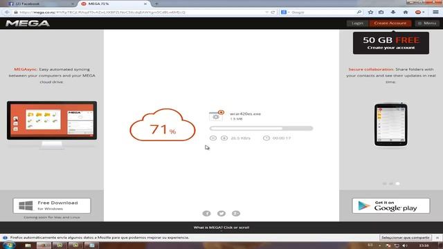This screenshot has width=443, height=249.
Task: Open the URL history dropdown arrow
Action: point(266,12)
